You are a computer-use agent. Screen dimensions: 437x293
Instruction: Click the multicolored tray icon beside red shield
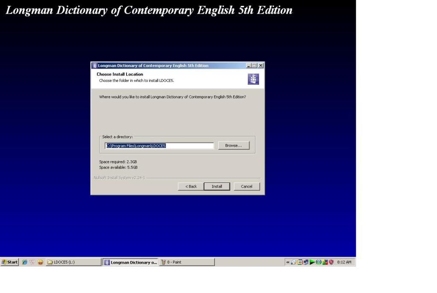coord(325,262)
